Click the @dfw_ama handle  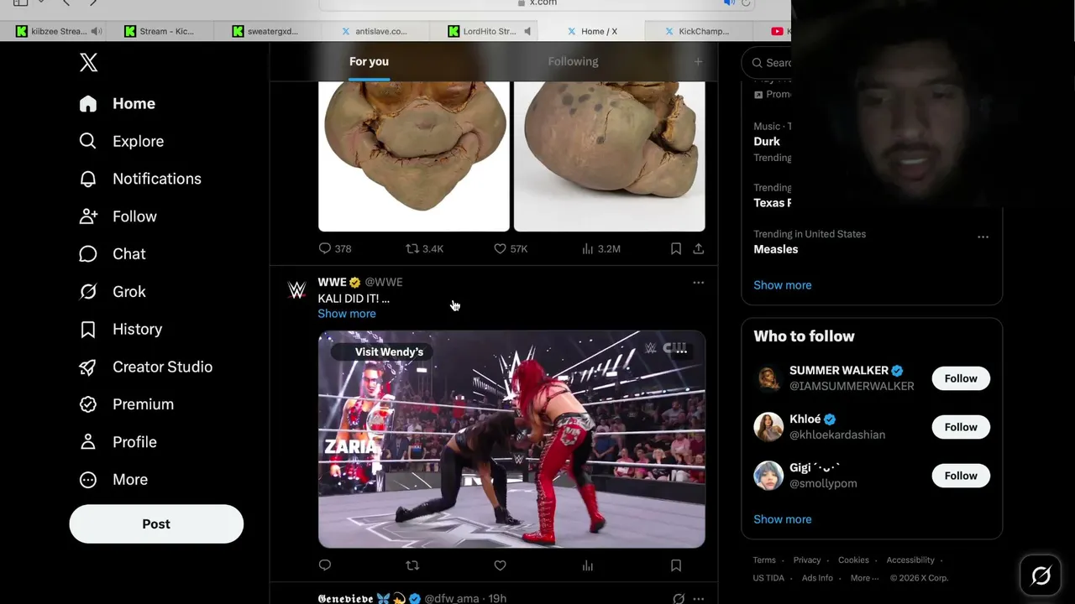click(452, 598)
